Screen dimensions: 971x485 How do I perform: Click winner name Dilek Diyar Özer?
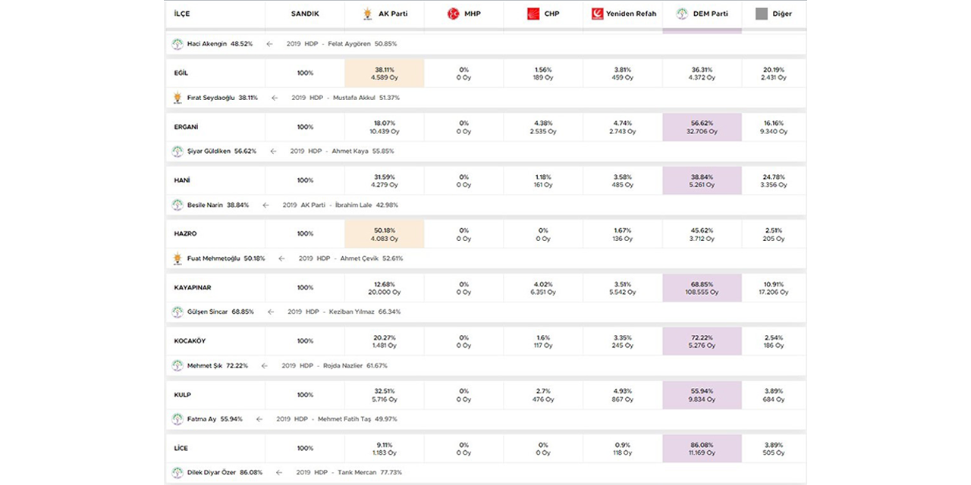[211, 473]
